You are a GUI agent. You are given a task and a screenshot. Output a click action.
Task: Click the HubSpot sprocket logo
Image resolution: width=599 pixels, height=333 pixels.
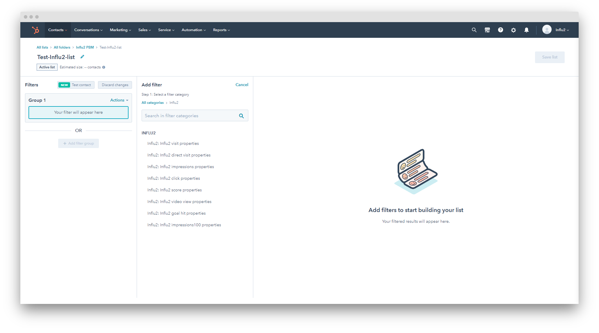coord(36,30)
